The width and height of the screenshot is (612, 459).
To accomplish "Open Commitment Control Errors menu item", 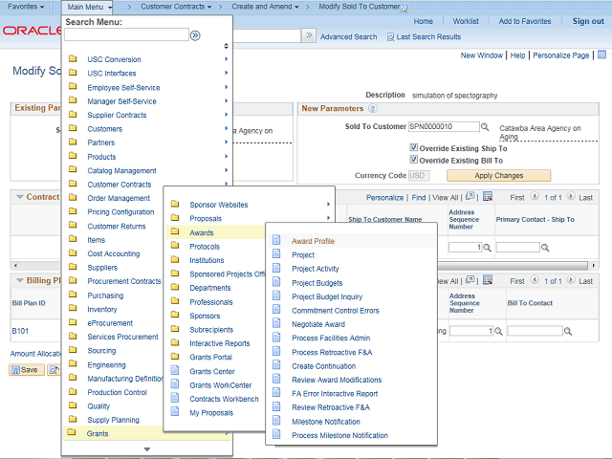I will click(x=336, y=311).
